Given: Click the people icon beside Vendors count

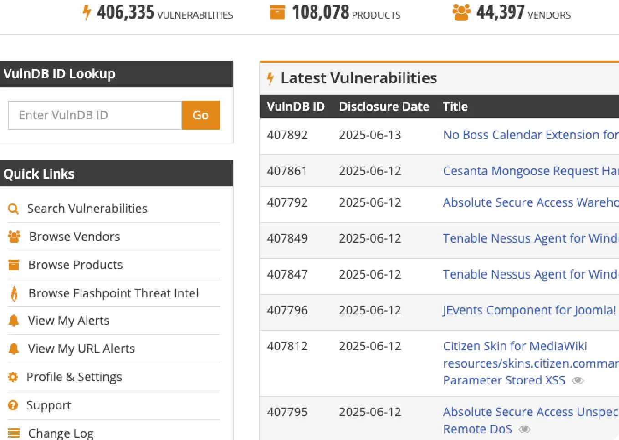Looking at the screenshot, I should 461,12.
